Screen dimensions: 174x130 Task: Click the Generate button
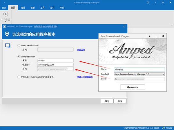(x=133, y=87)
